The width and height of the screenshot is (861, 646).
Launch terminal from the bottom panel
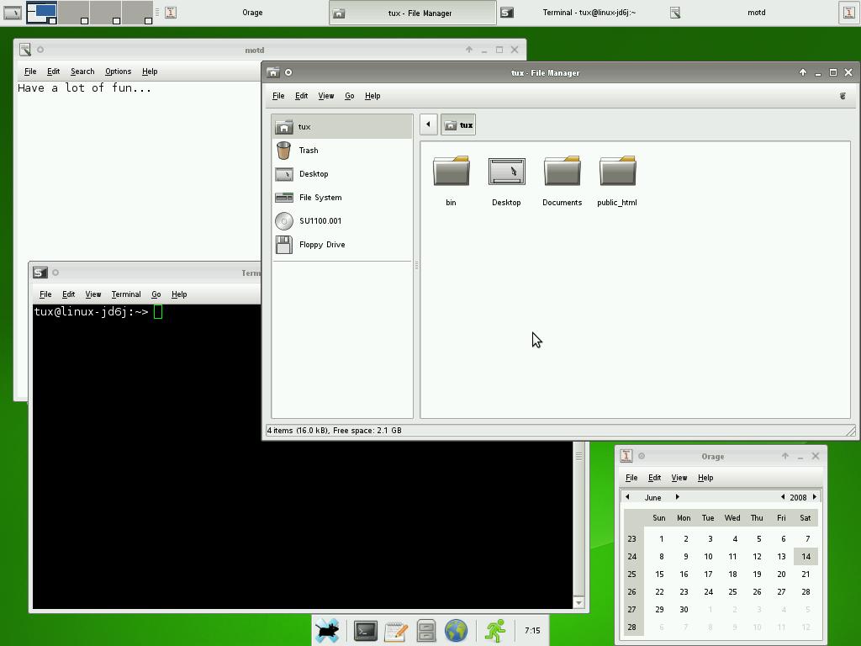(x=366, y=630)
